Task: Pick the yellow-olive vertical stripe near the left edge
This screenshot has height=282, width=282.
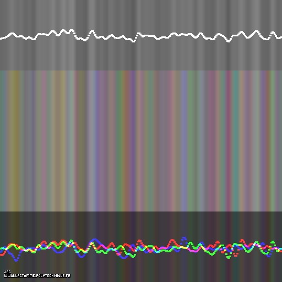Action: coord(13,141)
